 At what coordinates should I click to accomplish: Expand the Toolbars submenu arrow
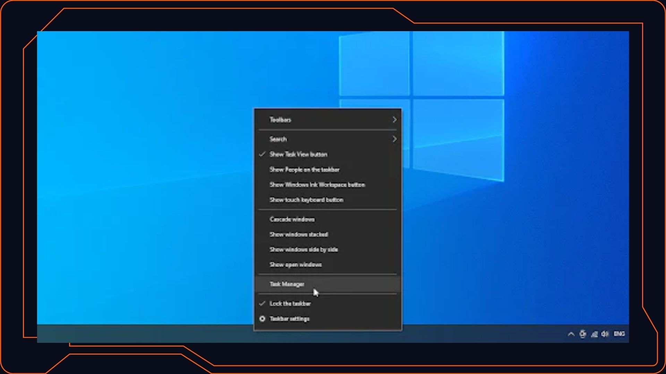[x=394, y=119]
